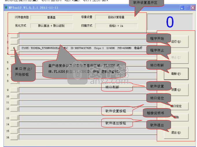This screenshot has width=197, height=147.
Task: Exit the program via 退出(E)
Action: click(x=176, y=133)
